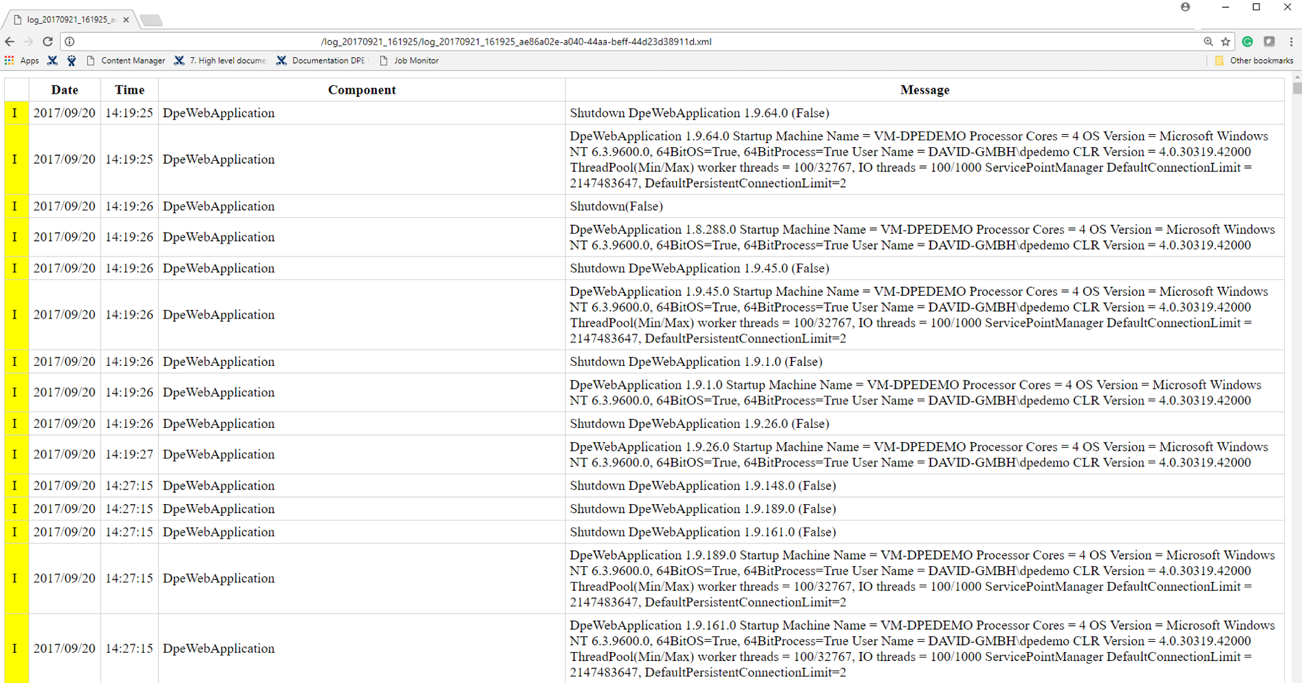Bookmark this page with the star icon
1302x683 pixels.
(x=1225, y=42)
